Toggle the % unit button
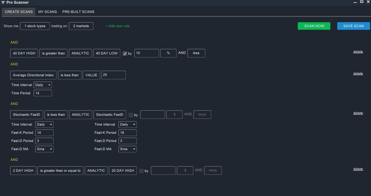 coord(168,53)
